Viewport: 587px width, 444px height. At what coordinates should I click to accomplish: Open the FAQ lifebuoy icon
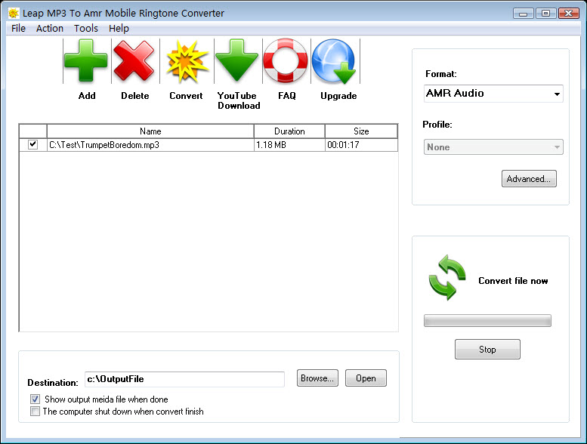pos(286,60)
